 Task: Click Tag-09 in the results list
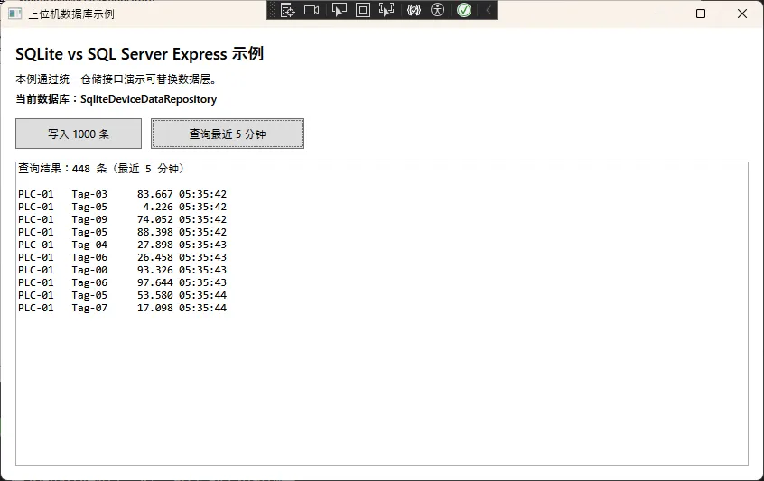pos(89,219)
